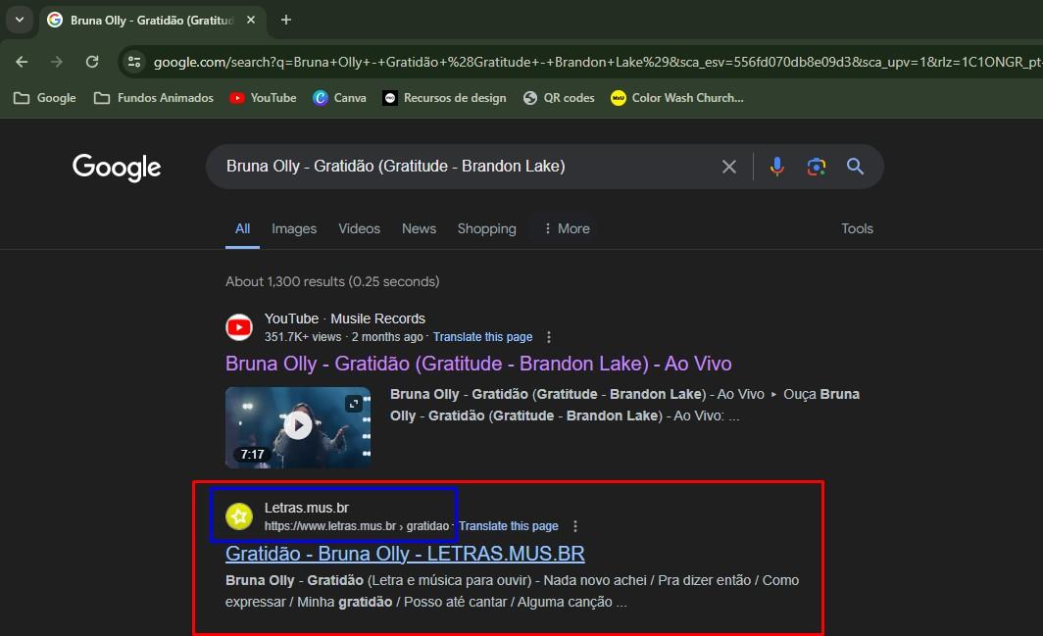Switch to the Shopping tab
Screen dimensions: 1043x636
click(x=487, y=229)
